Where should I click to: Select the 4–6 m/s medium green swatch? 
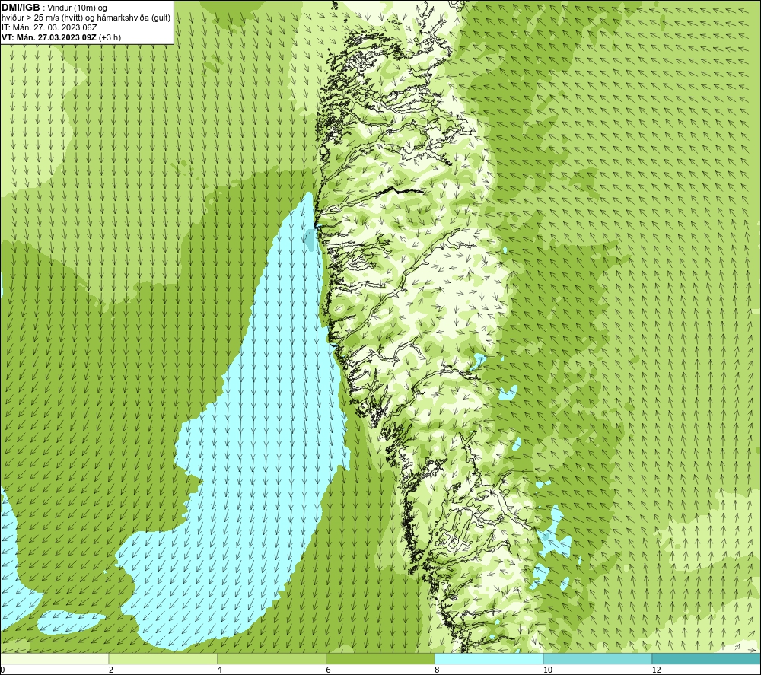pos(272,658)
